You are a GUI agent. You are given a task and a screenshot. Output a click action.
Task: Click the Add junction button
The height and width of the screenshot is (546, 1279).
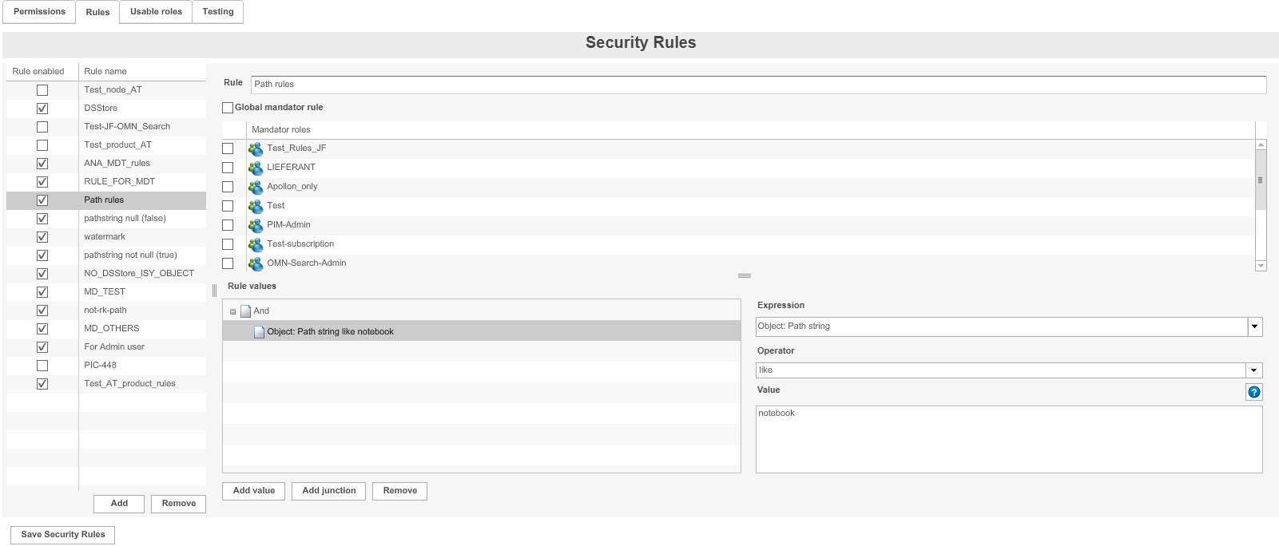click(329, 491)
